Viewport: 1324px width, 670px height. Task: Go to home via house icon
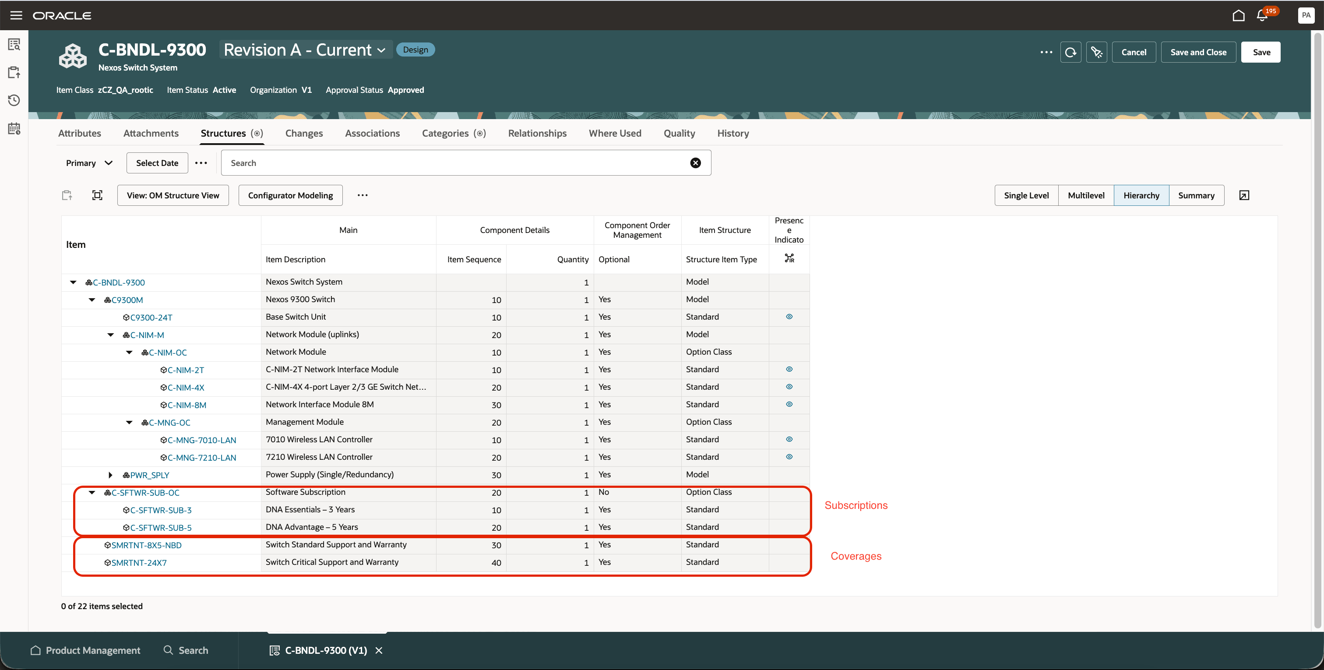point(1238,15)
